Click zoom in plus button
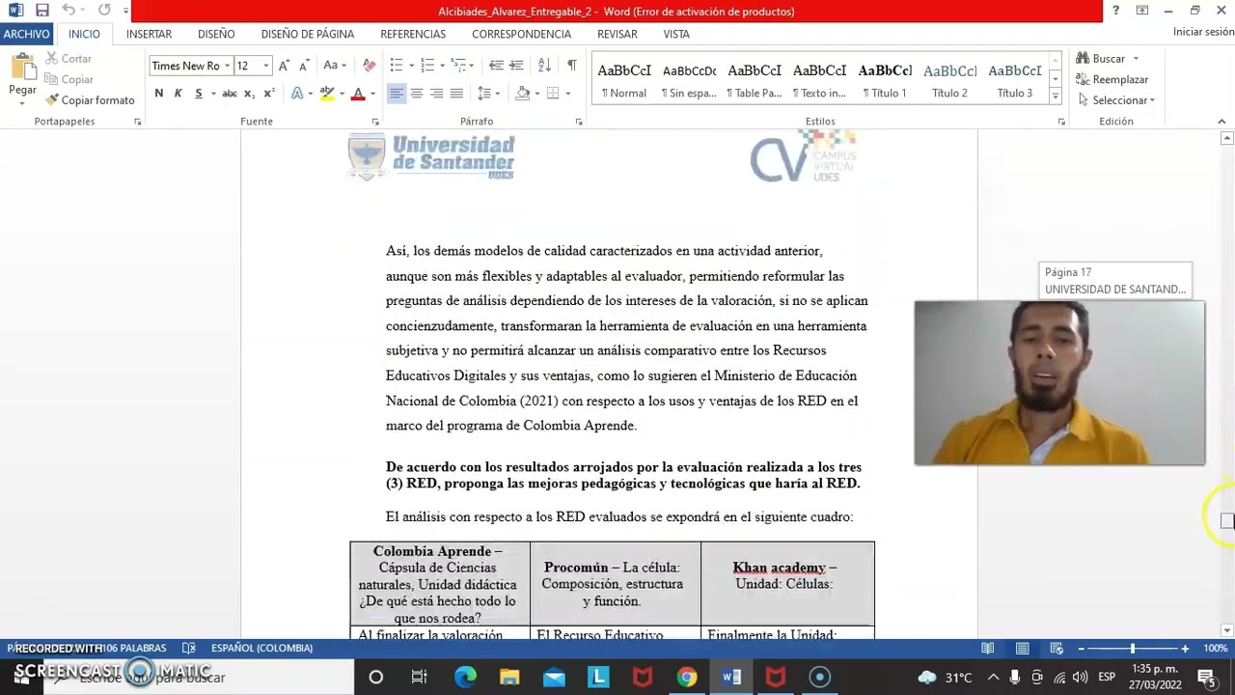Viewport: 1235px width, 695px height. coord(1185,649)
